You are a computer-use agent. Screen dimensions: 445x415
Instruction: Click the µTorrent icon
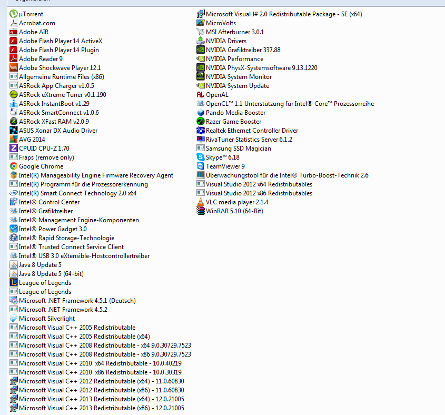tap(14, 14)
